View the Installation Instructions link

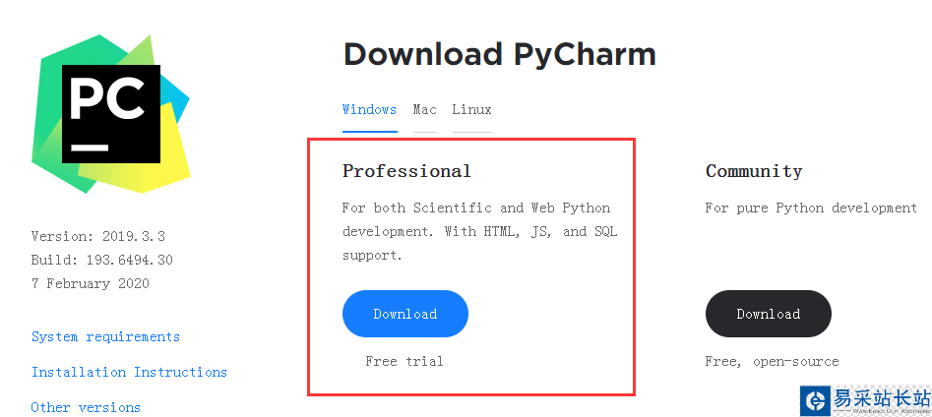[x=129, y=372]
